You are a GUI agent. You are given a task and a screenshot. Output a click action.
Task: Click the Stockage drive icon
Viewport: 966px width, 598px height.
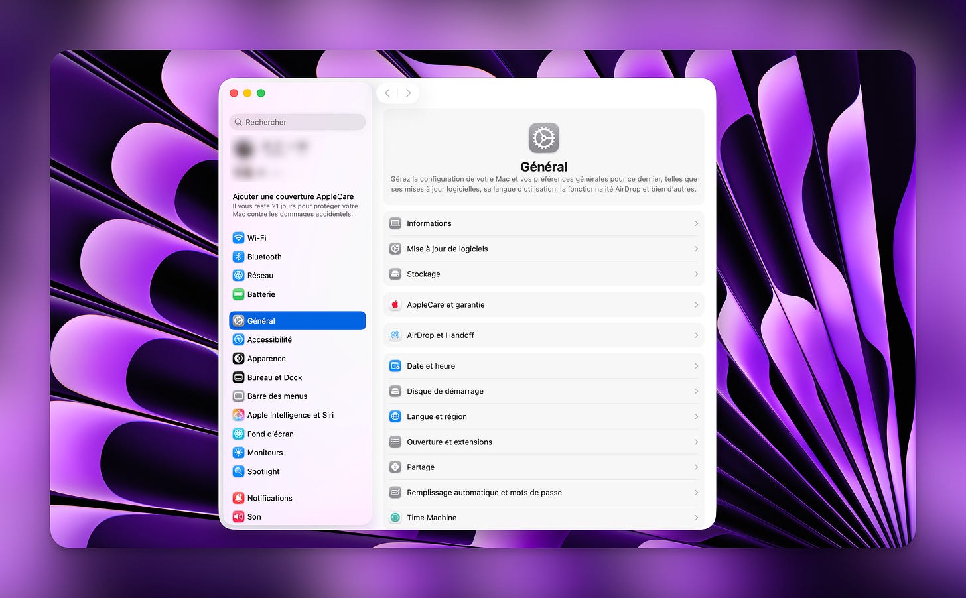pyautogui.click(x=395, y=274)
